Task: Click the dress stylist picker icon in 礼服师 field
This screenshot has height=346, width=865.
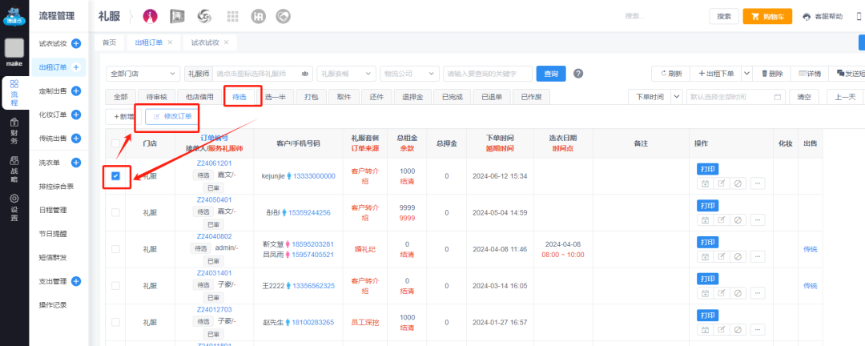Action: [x=305, y=74]
